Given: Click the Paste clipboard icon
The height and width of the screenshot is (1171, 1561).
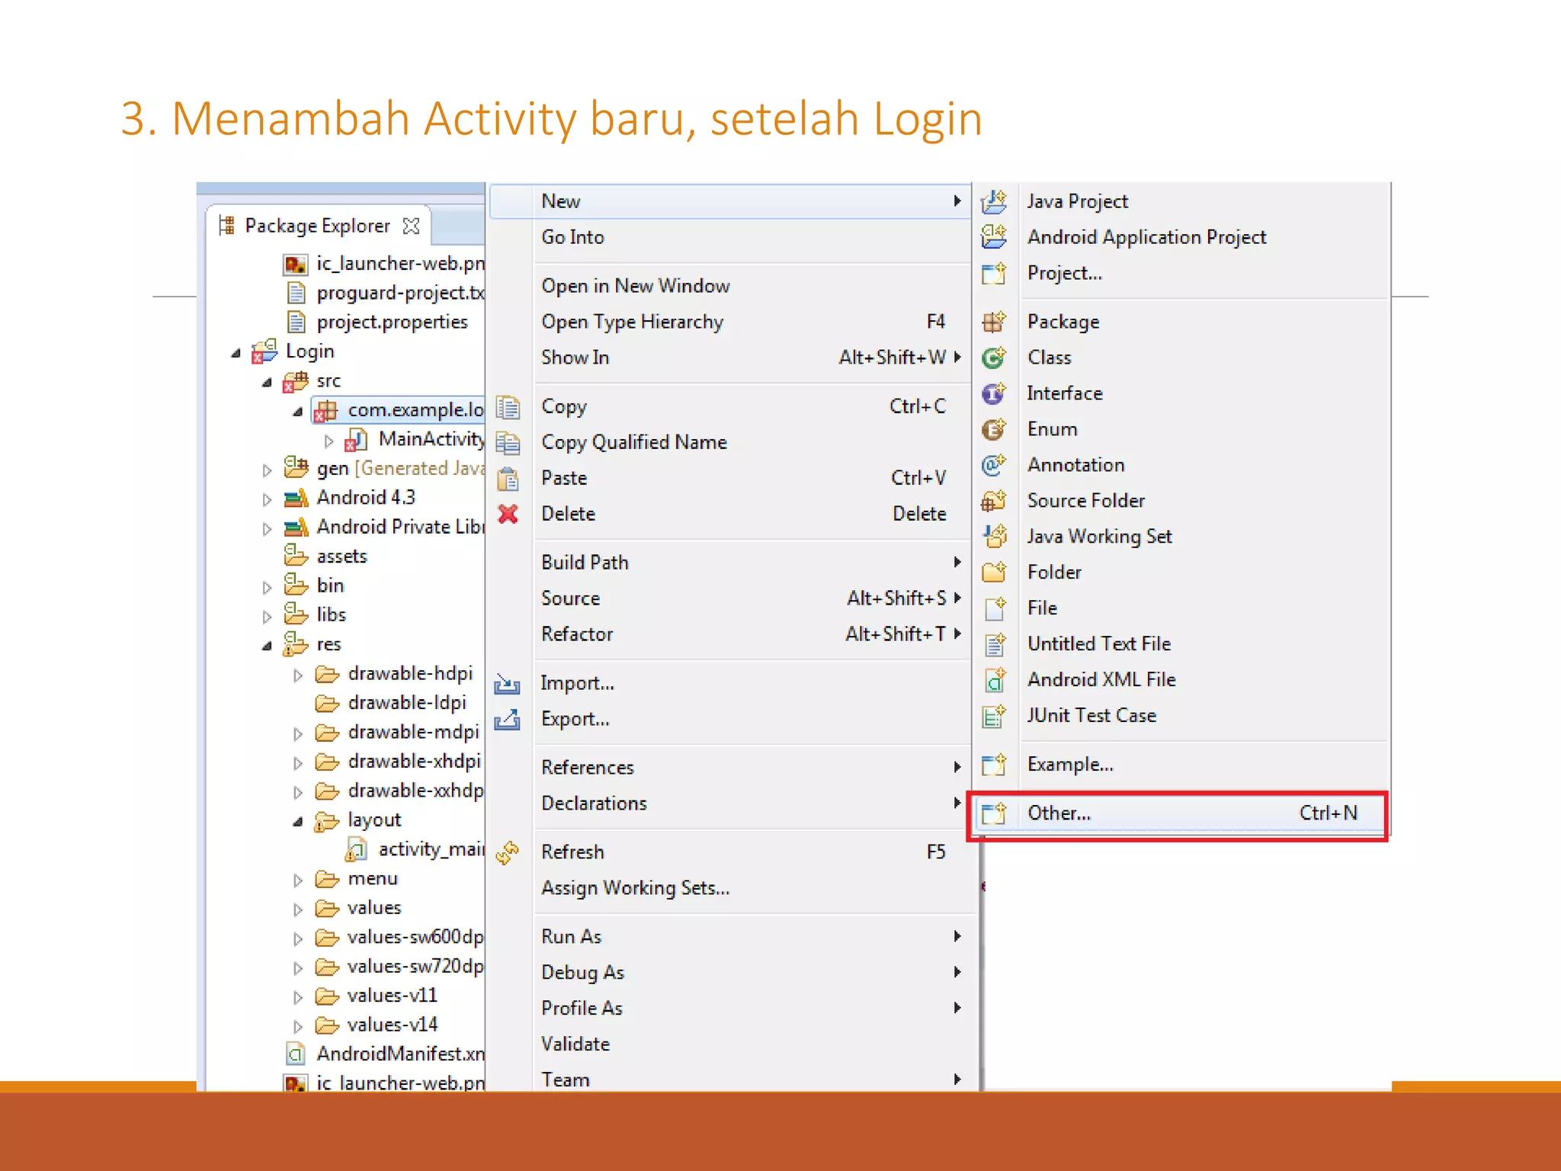Looking at the screenshot, I should click(508, 479).
